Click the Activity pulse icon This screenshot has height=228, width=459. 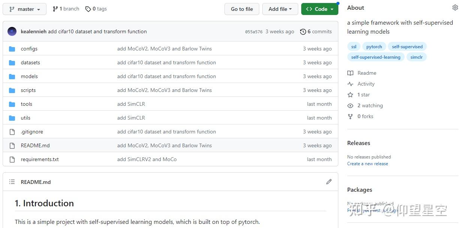coord(350,84)
